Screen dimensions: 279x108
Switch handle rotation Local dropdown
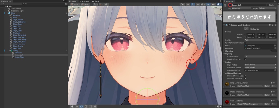point(86,4)
